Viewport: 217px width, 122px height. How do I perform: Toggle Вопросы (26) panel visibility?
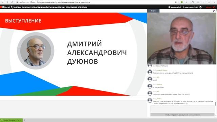175,7
